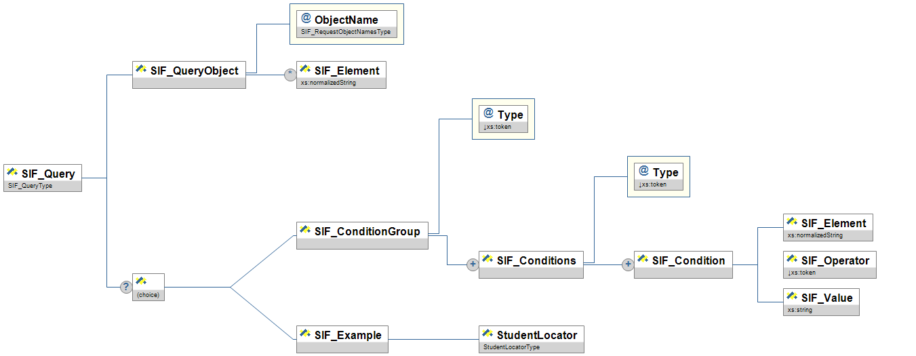916x356 pixels.
Task: Click the StudentLocator element icon
Action: (x=487, y=334)
